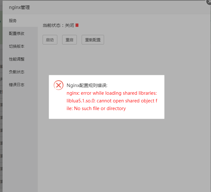Open the 服务 tab in sidebar
The width and height of the screenshot is (211, 192).
[x=20, y=20]
